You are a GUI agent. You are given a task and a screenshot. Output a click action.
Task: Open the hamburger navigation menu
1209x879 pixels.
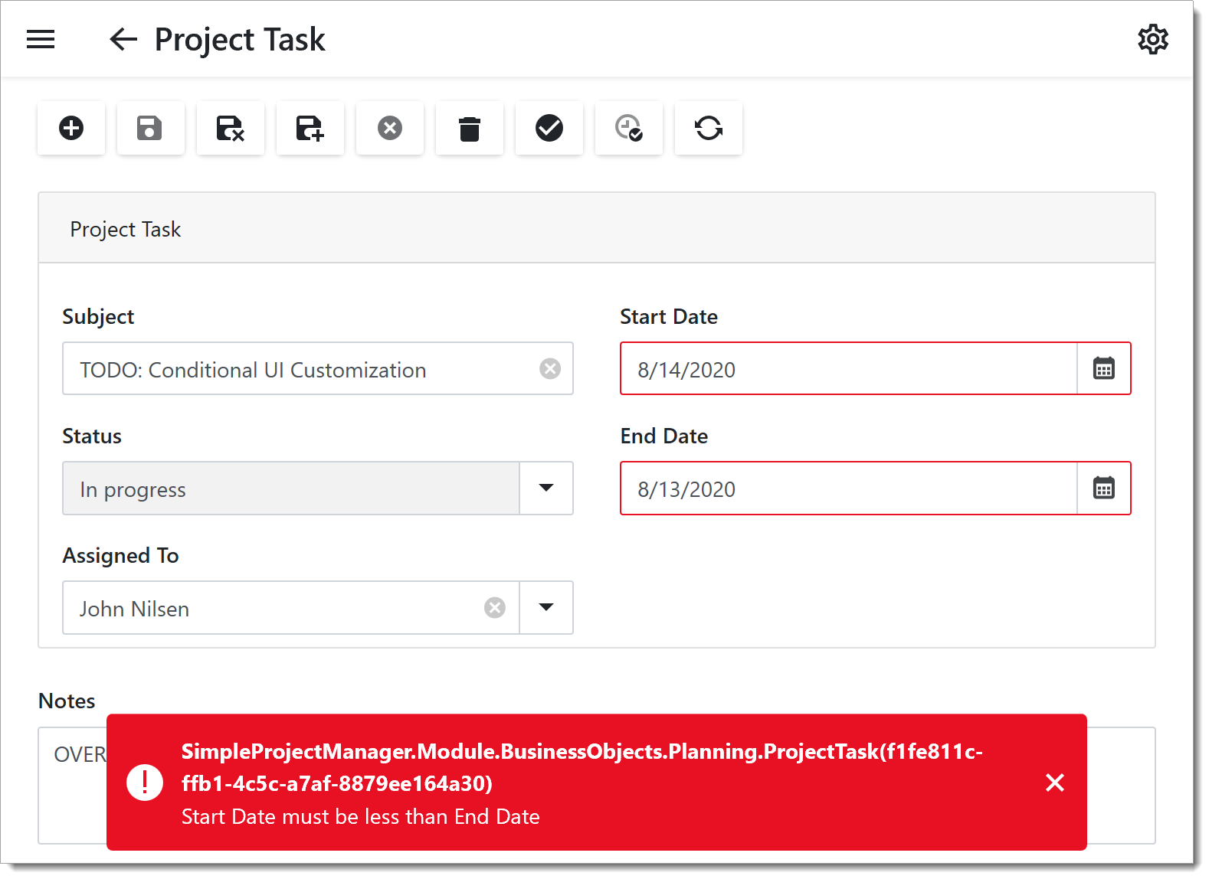(41, 39)
